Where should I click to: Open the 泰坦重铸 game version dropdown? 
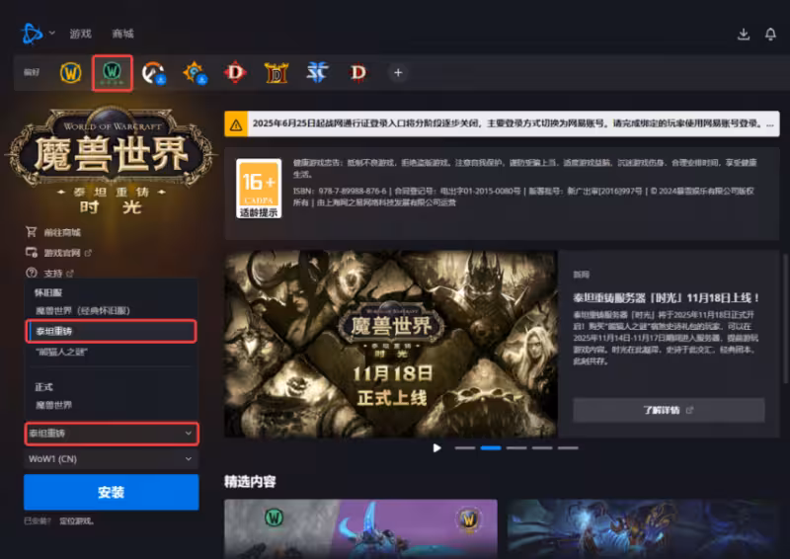pos(112,434)
